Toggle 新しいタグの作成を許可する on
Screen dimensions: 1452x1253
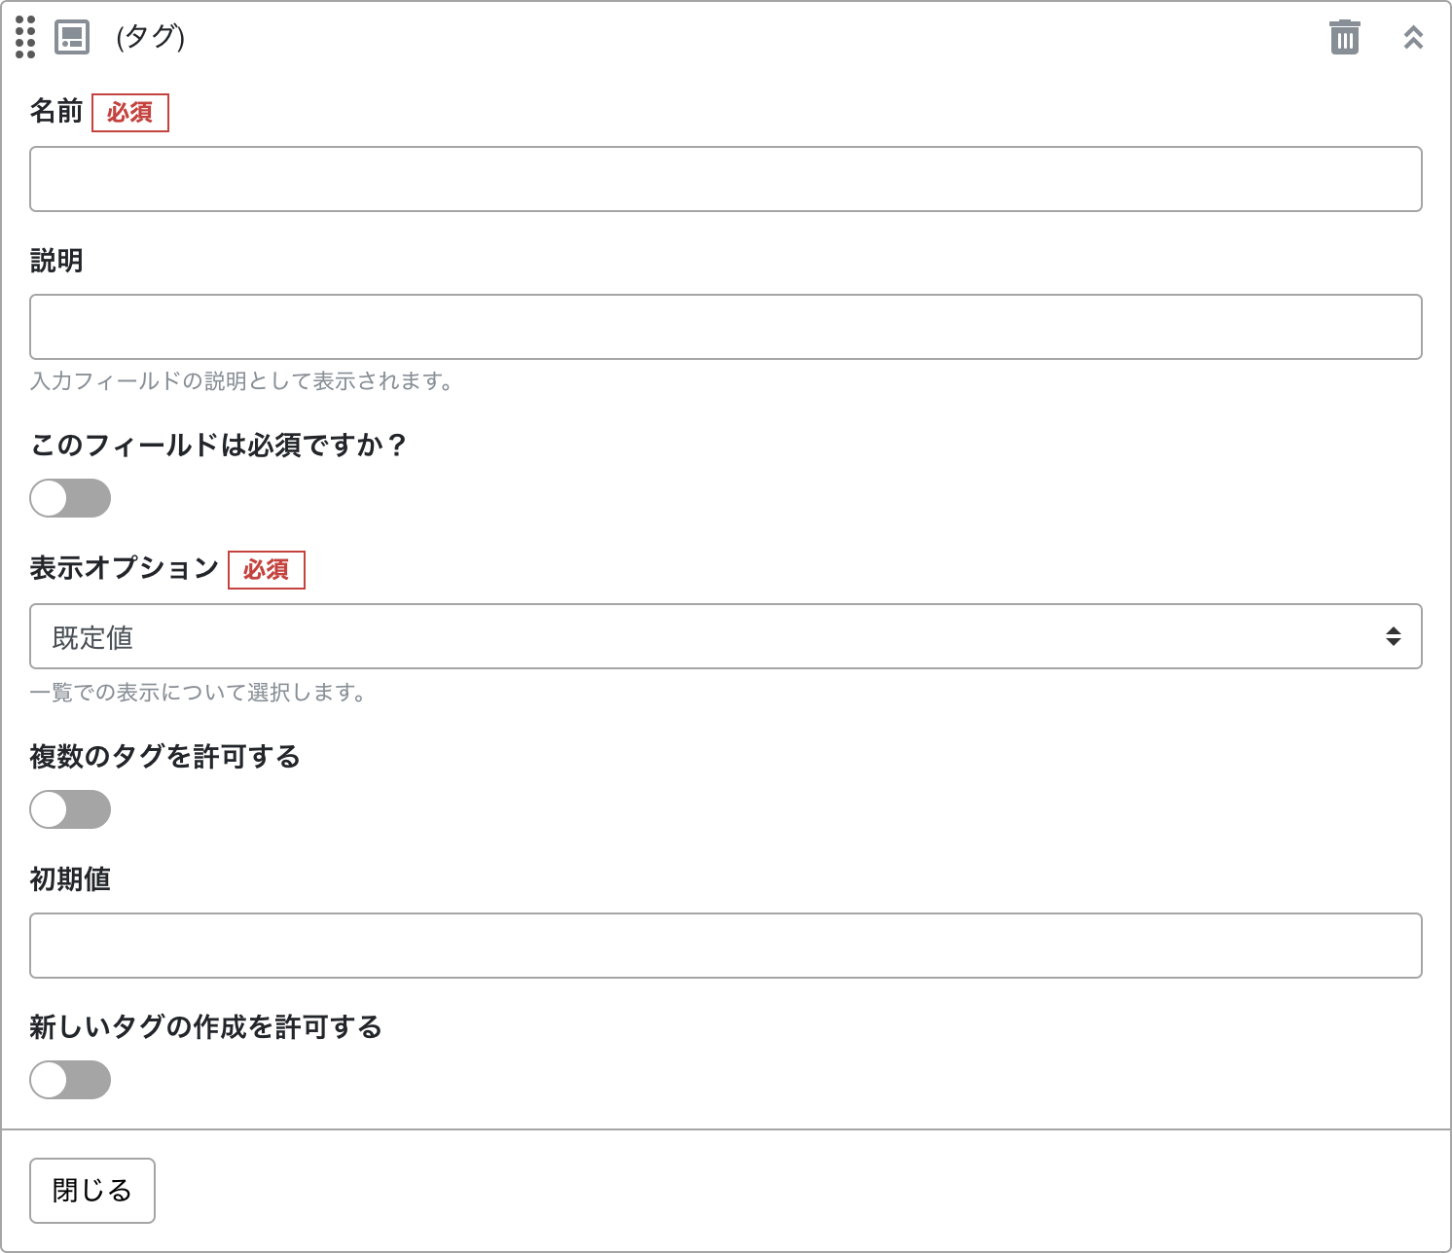70,1080
